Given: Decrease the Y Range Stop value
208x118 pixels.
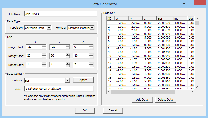Looking at the screenshot, I should [67, 57].
